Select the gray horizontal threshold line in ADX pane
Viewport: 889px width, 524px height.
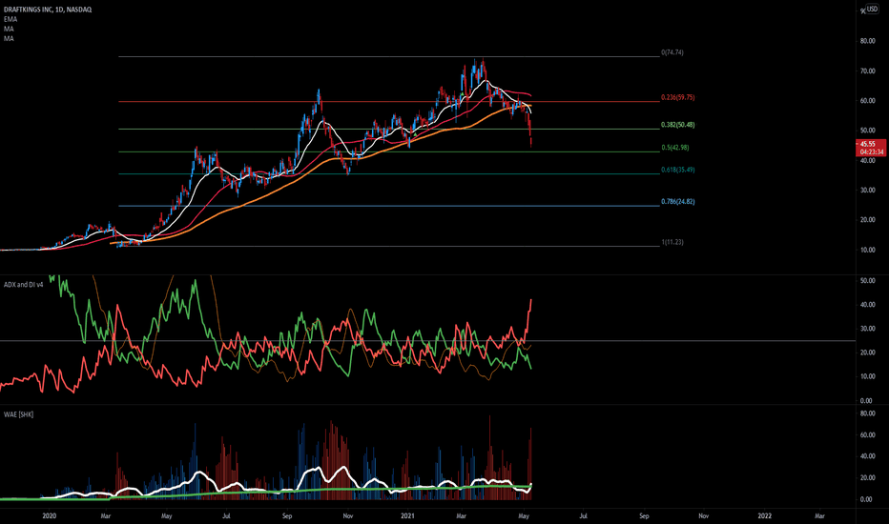coord(427,340)
